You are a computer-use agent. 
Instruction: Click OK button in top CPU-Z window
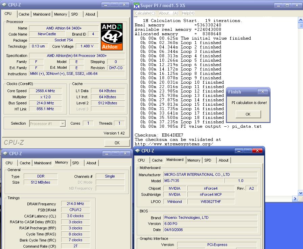point(117,143)
